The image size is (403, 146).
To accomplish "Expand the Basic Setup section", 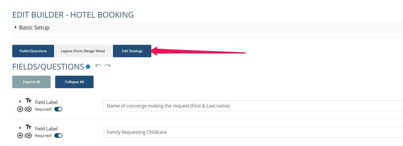I will (x=16, y=27).
